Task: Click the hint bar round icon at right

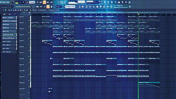Action: coord(130,7)
